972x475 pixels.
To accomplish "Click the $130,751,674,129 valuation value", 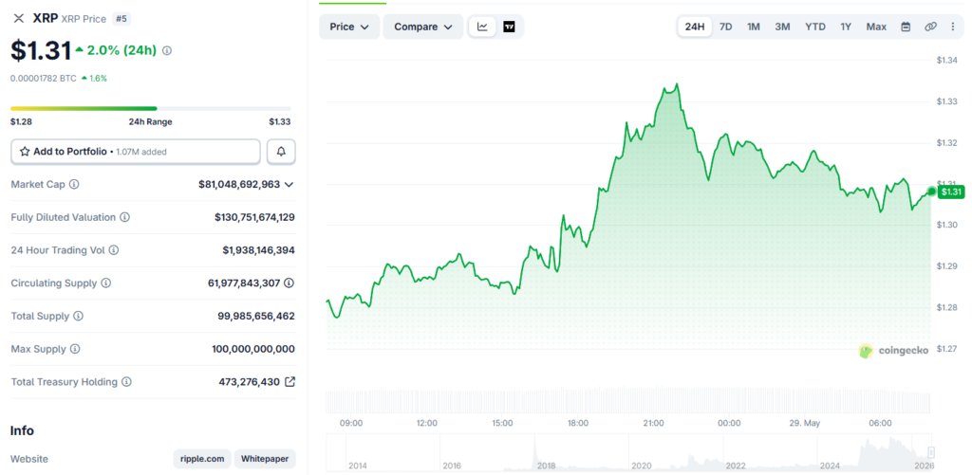I will coord(254,217).
